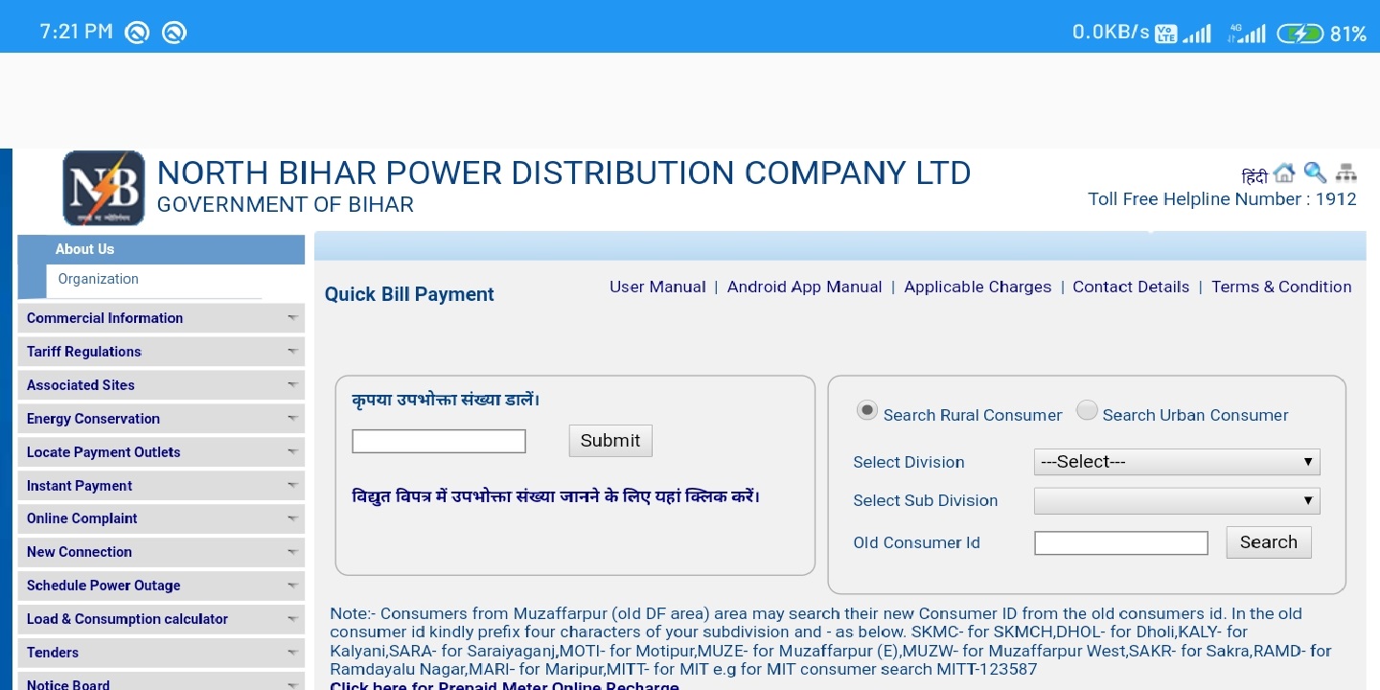Focus the consumer number input field

[x=439, y=441]
